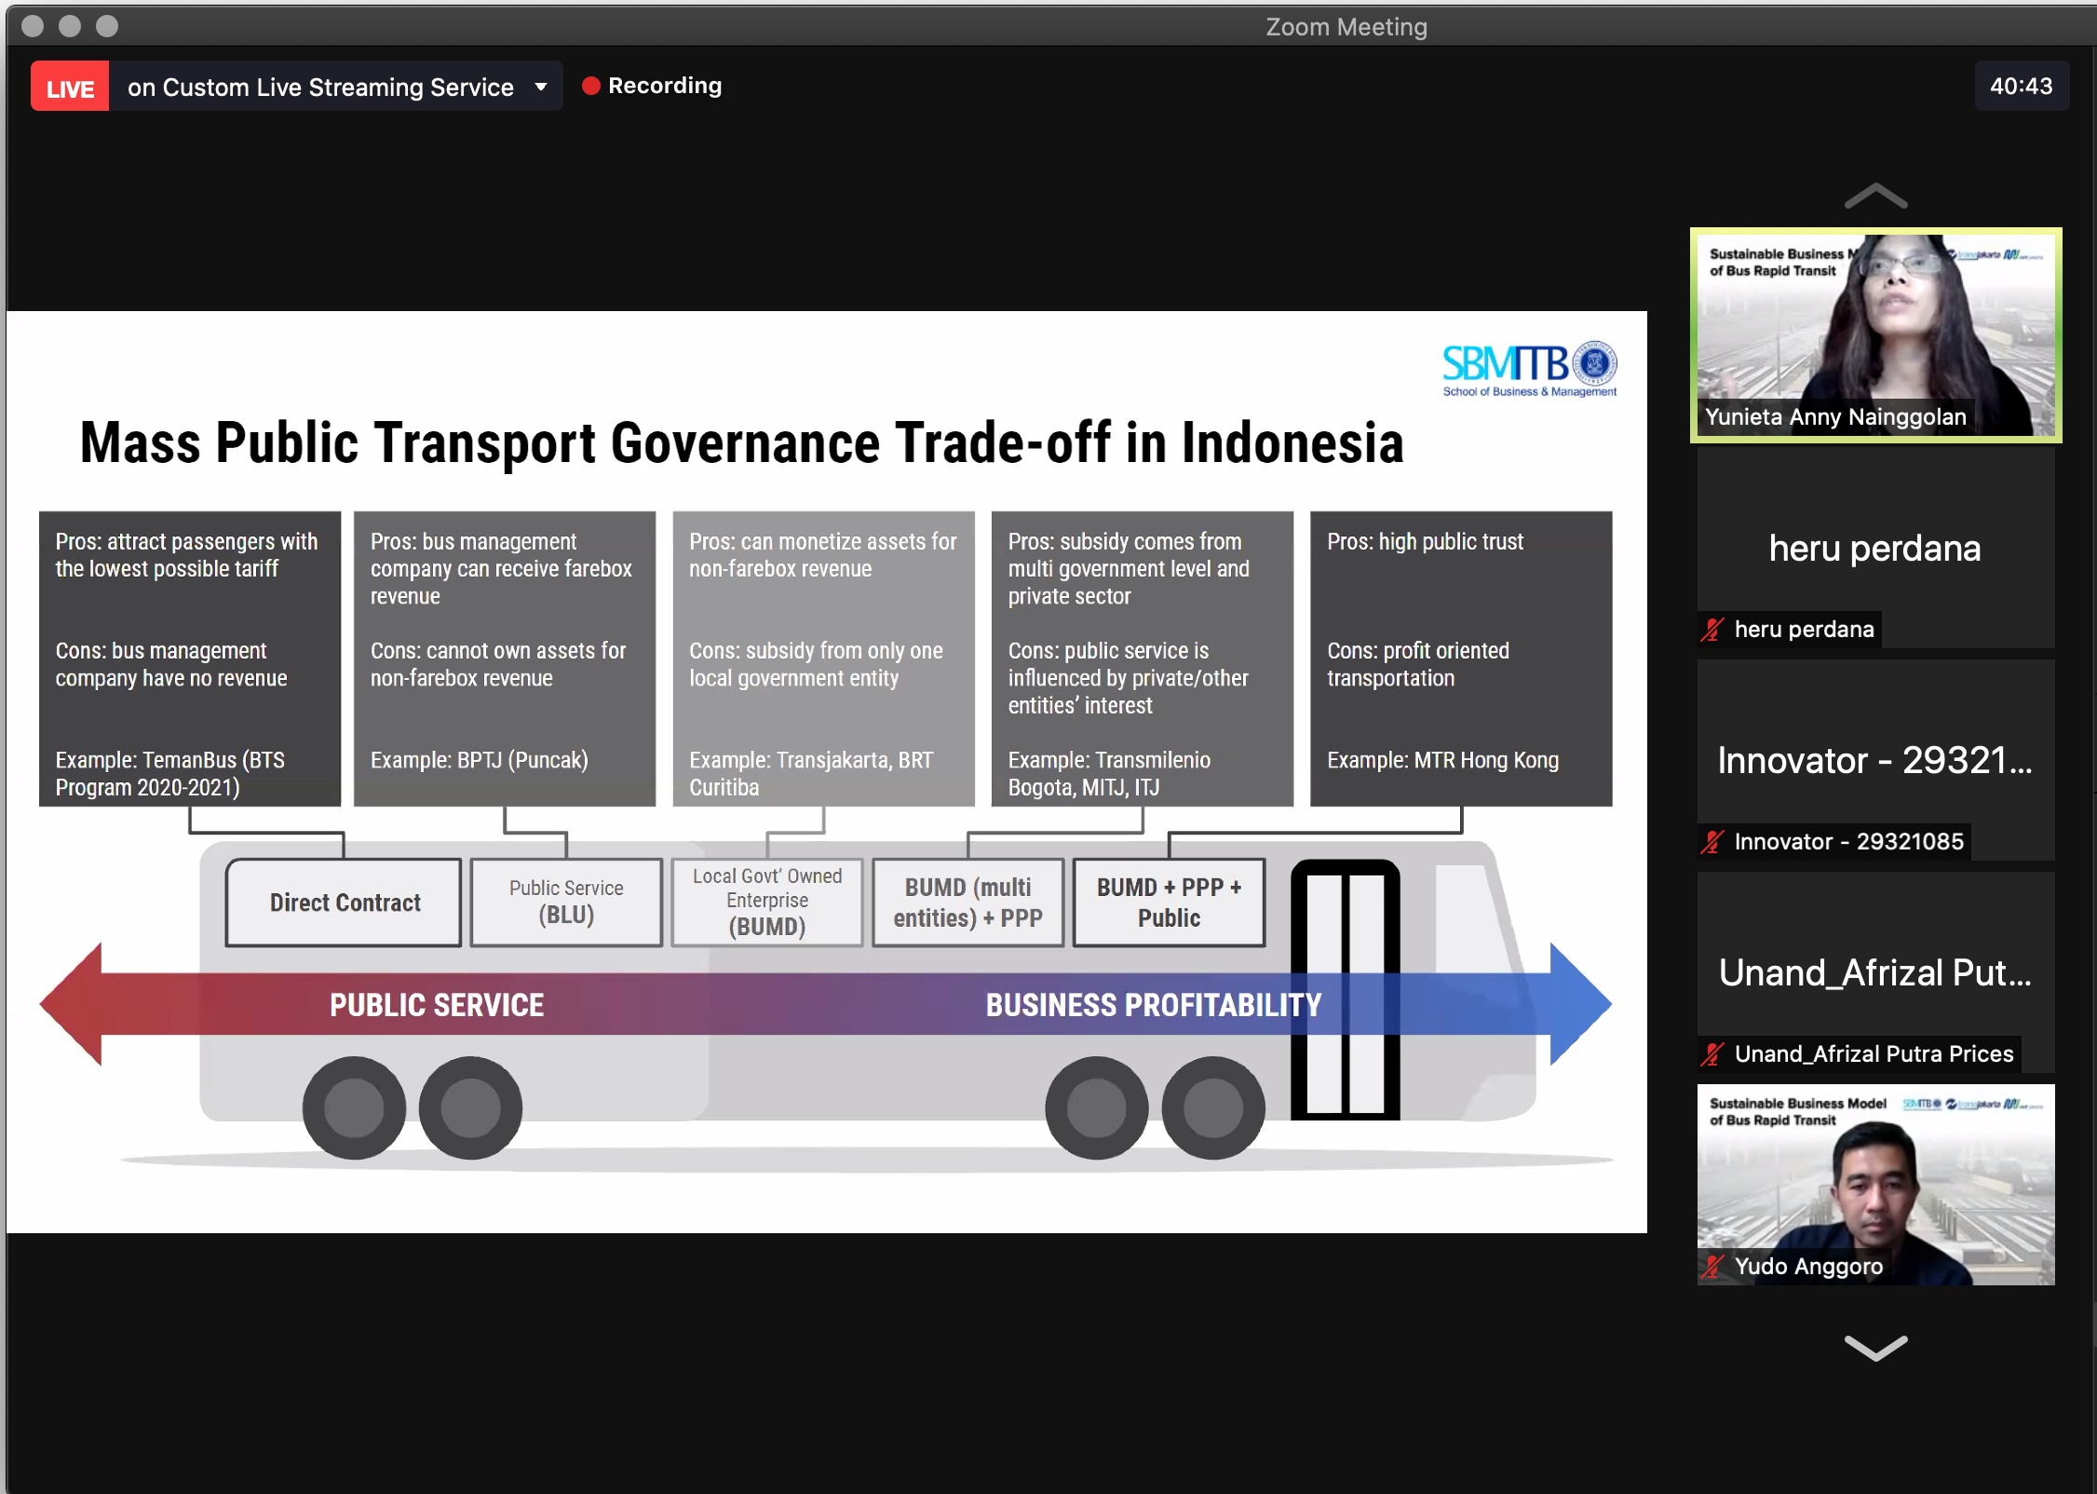Click the red Recording indicator dot
The height and width of the screenshot is (1494, 2097).
click(590, 86)
